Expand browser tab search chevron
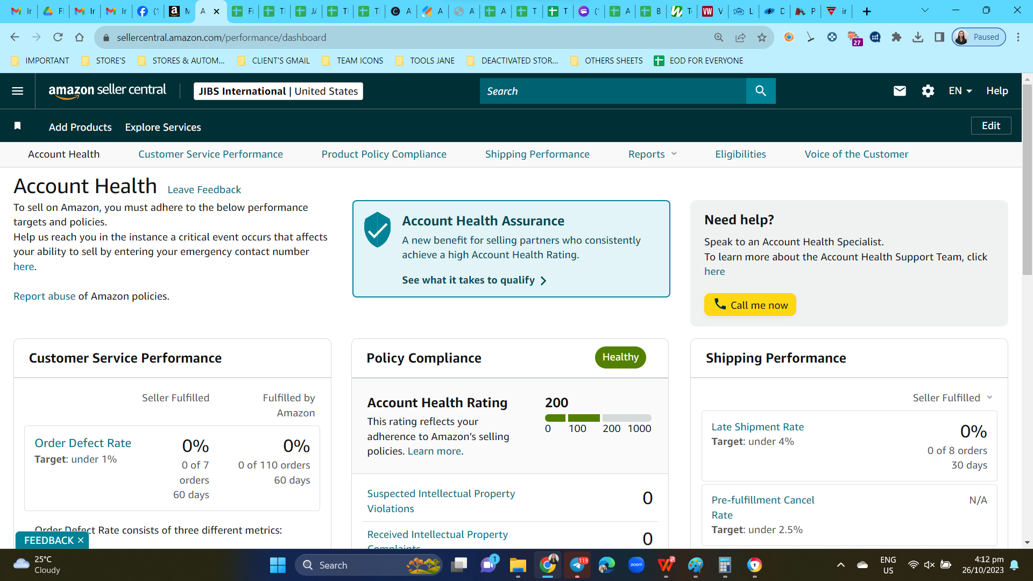 (925, 10)
